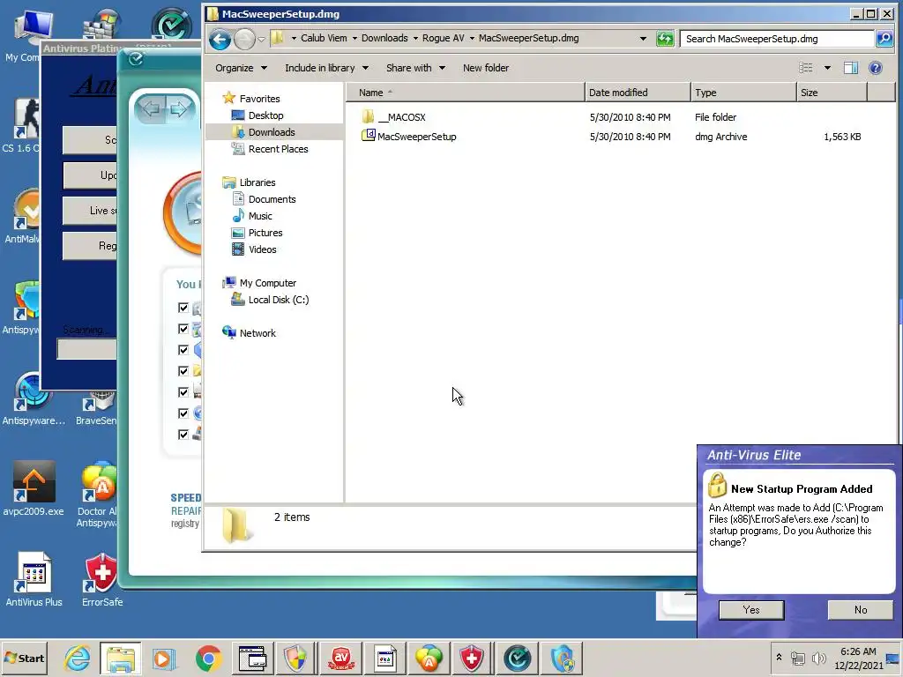
Task: Click the File Explorer taskbar icon
Action: [120, 658]
